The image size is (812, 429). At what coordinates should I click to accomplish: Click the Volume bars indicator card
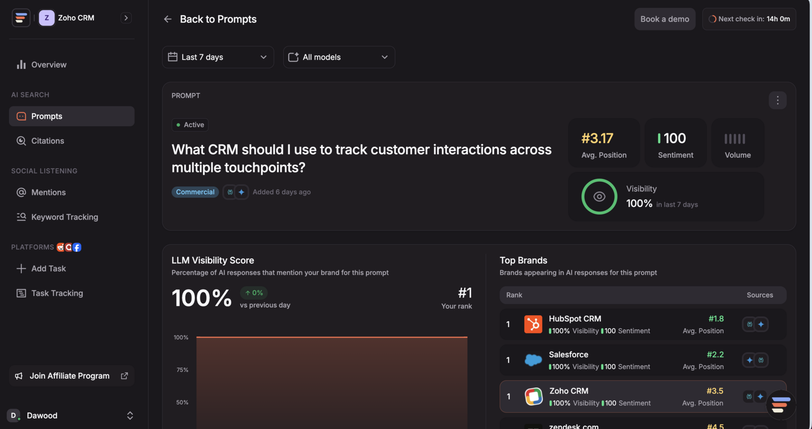(737, 144)
